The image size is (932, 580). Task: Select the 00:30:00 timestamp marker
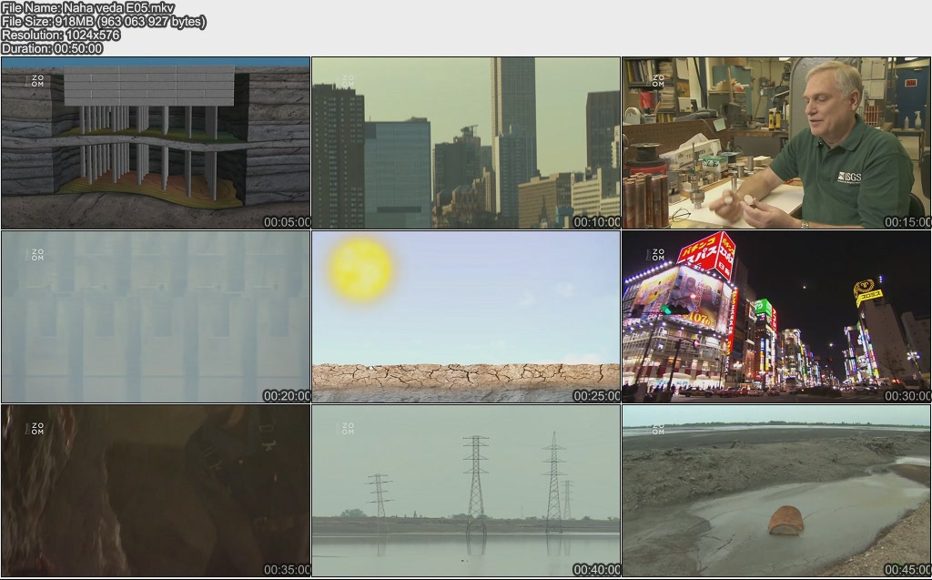[907, 396]
